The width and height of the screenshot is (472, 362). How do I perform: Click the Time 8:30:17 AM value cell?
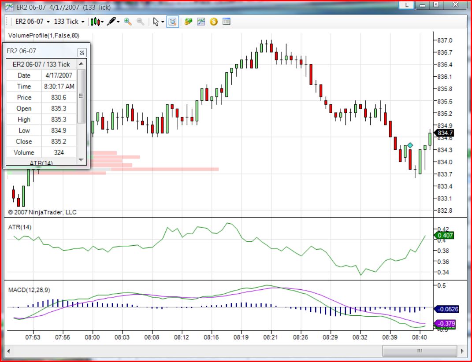pyautogui.click(x=59, y=86)
